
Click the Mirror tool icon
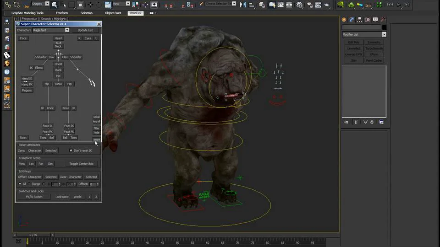coord(242,5)
